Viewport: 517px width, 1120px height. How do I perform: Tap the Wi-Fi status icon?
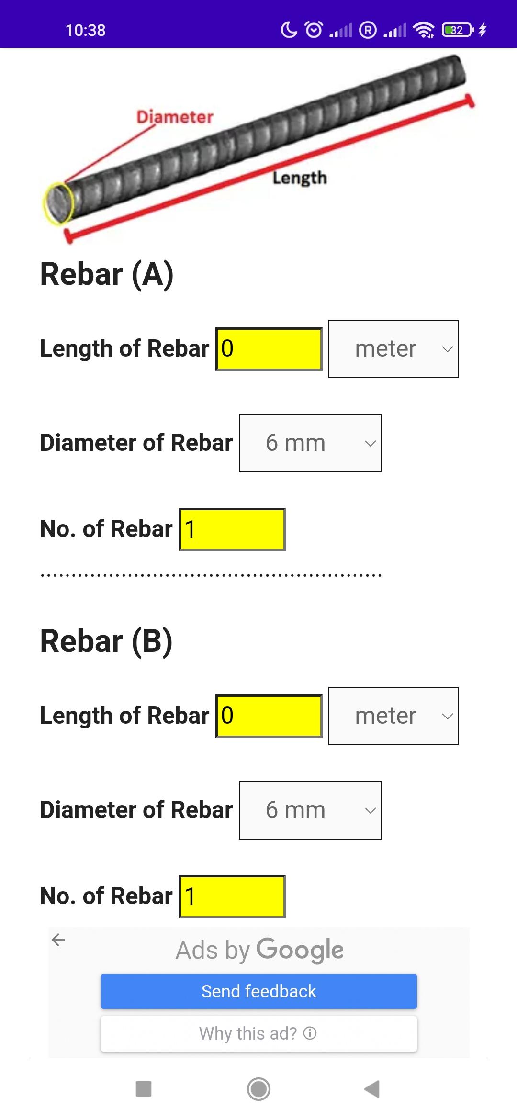coord(424,30)
